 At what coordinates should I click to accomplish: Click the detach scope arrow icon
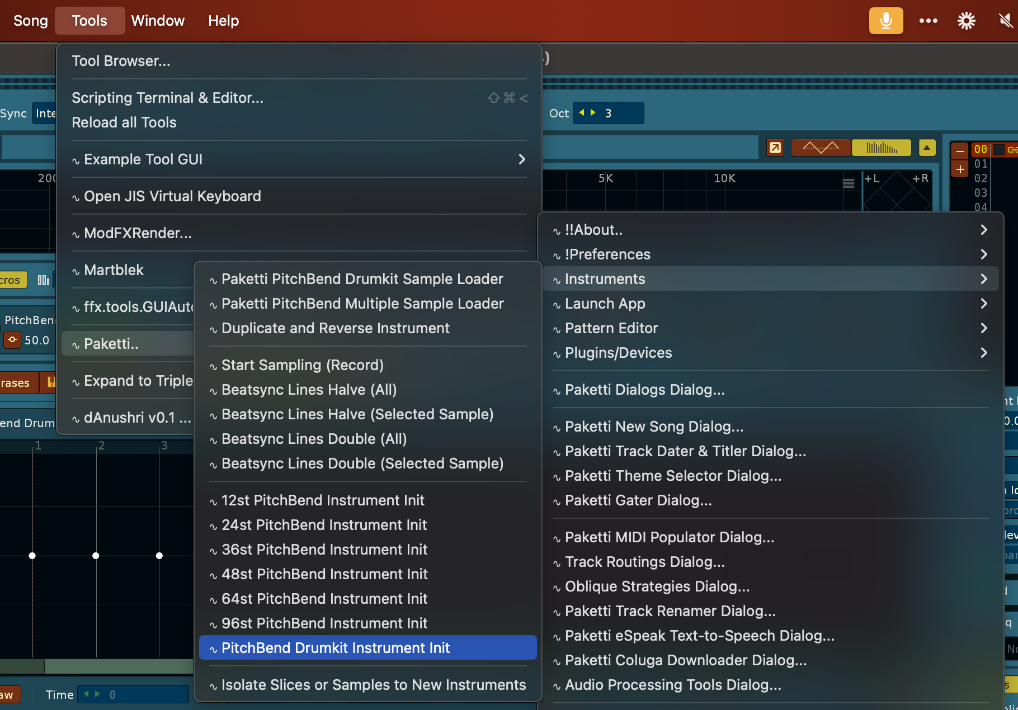(x=775, y=148)
